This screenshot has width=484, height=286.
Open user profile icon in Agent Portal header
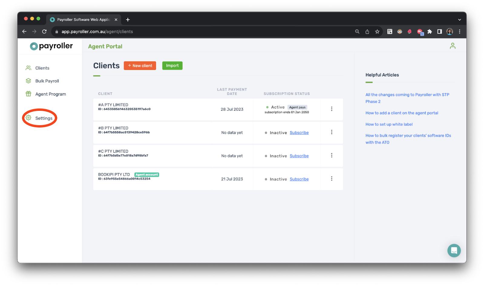click(453, 46)
